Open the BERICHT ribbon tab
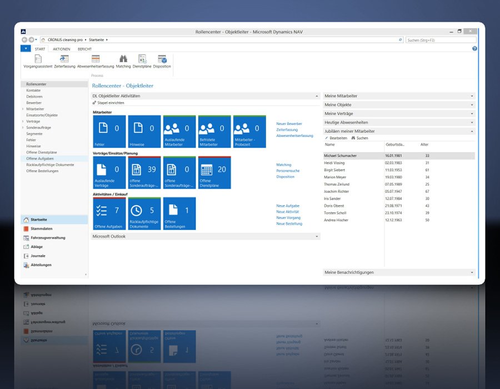Image resolution: width=500 pixels, height=389 pixels. coord(84,49)
